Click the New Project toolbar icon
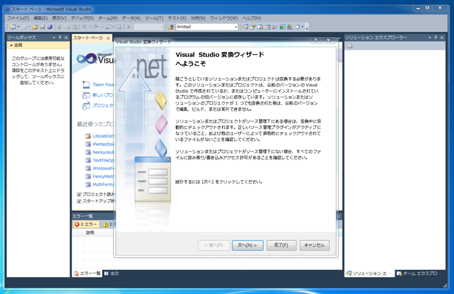Viewport: 454px width, 294px height. 13,27
